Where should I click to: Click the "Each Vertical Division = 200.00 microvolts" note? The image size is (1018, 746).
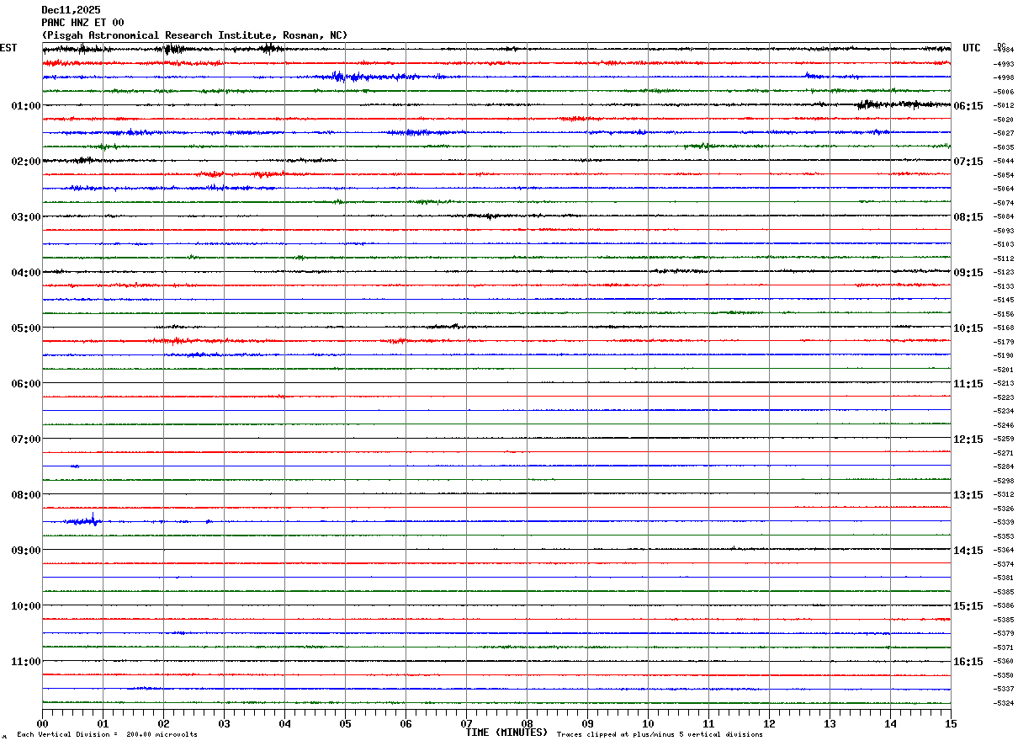[x=108, y=735]
